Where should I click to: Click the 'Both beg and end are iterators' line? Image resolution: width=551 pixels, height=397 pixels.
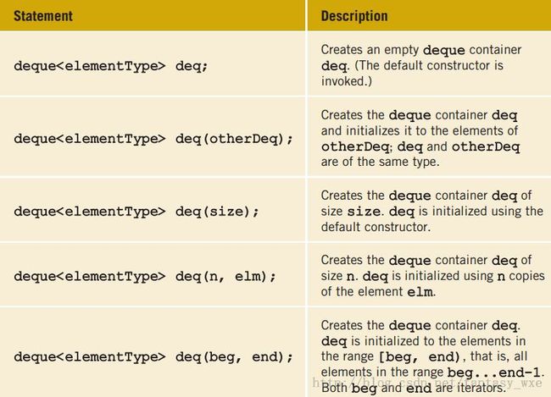click(x=413, y=388)
